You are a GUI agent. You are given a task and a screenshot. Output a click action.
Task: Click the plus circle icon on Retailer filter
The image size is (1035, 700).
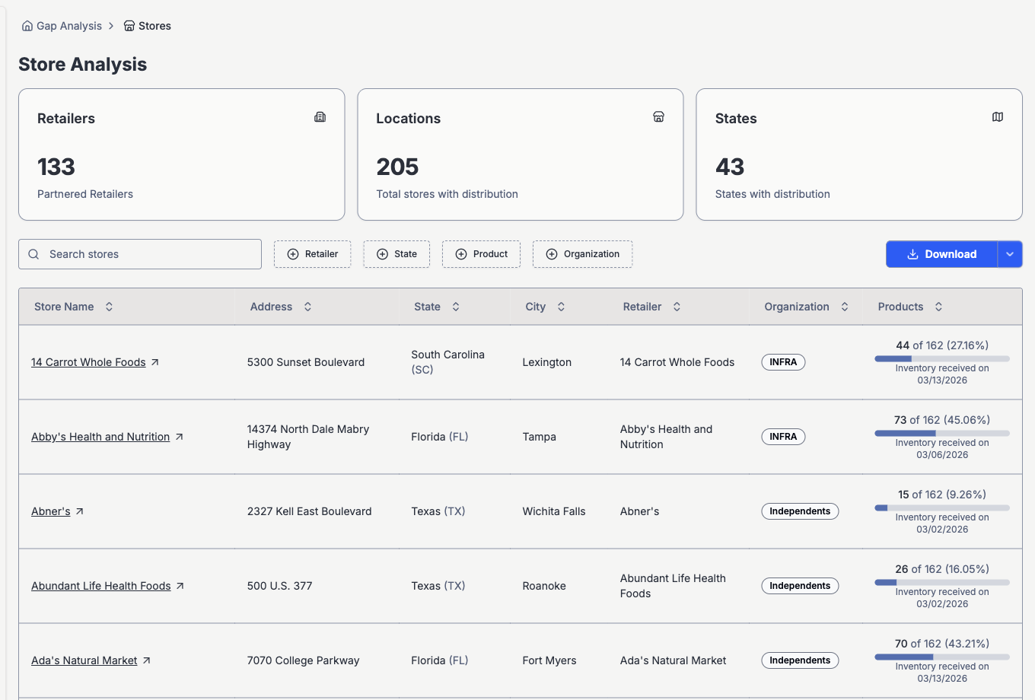click(293, 254)
